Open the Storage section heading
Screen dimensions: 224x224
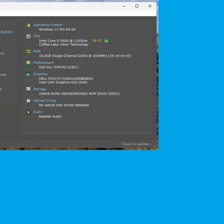tap(39, 89)
